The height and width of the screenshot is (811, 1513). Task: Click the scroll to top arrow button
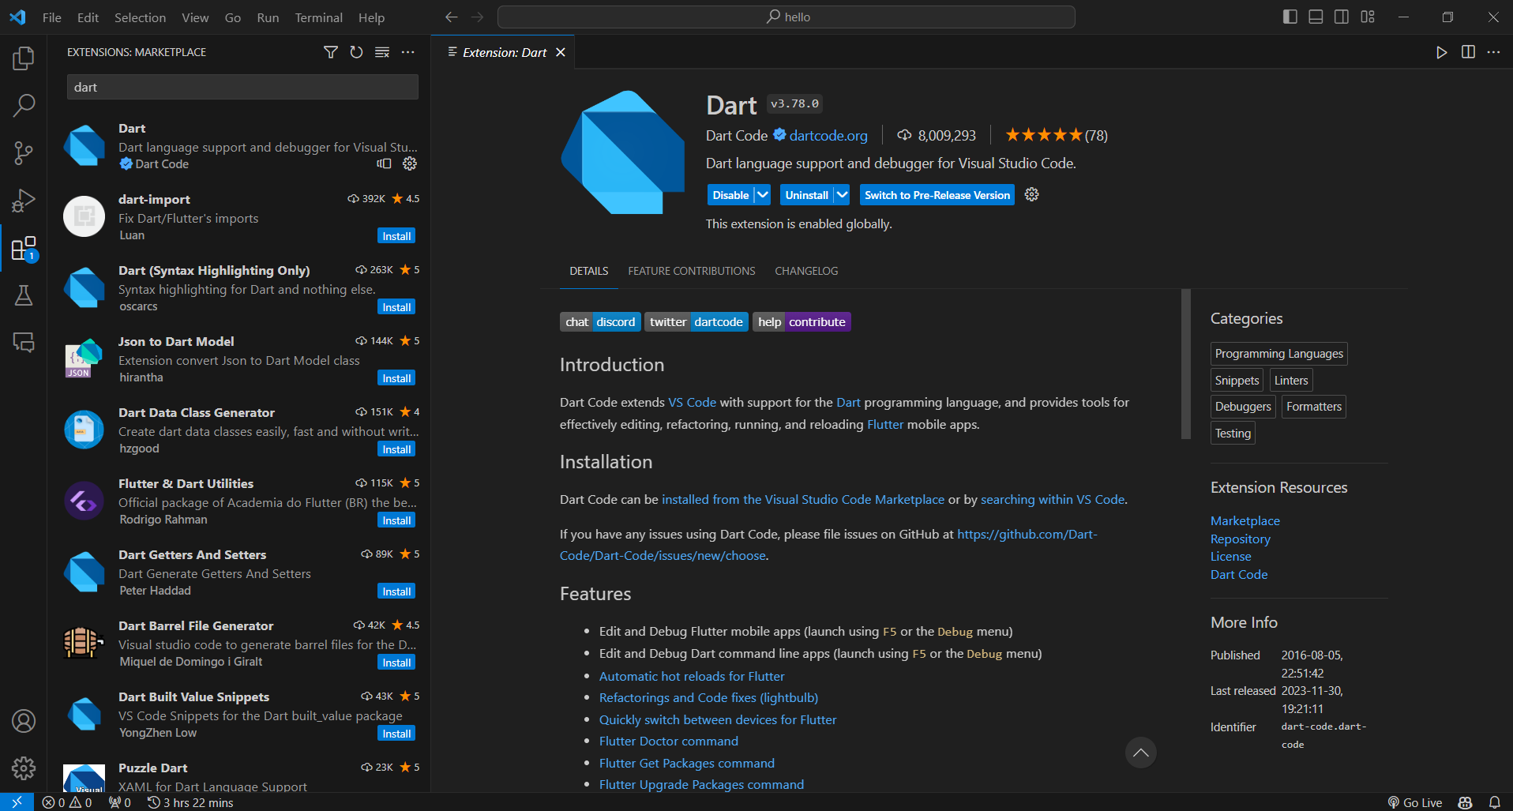tap(1141, 753)
